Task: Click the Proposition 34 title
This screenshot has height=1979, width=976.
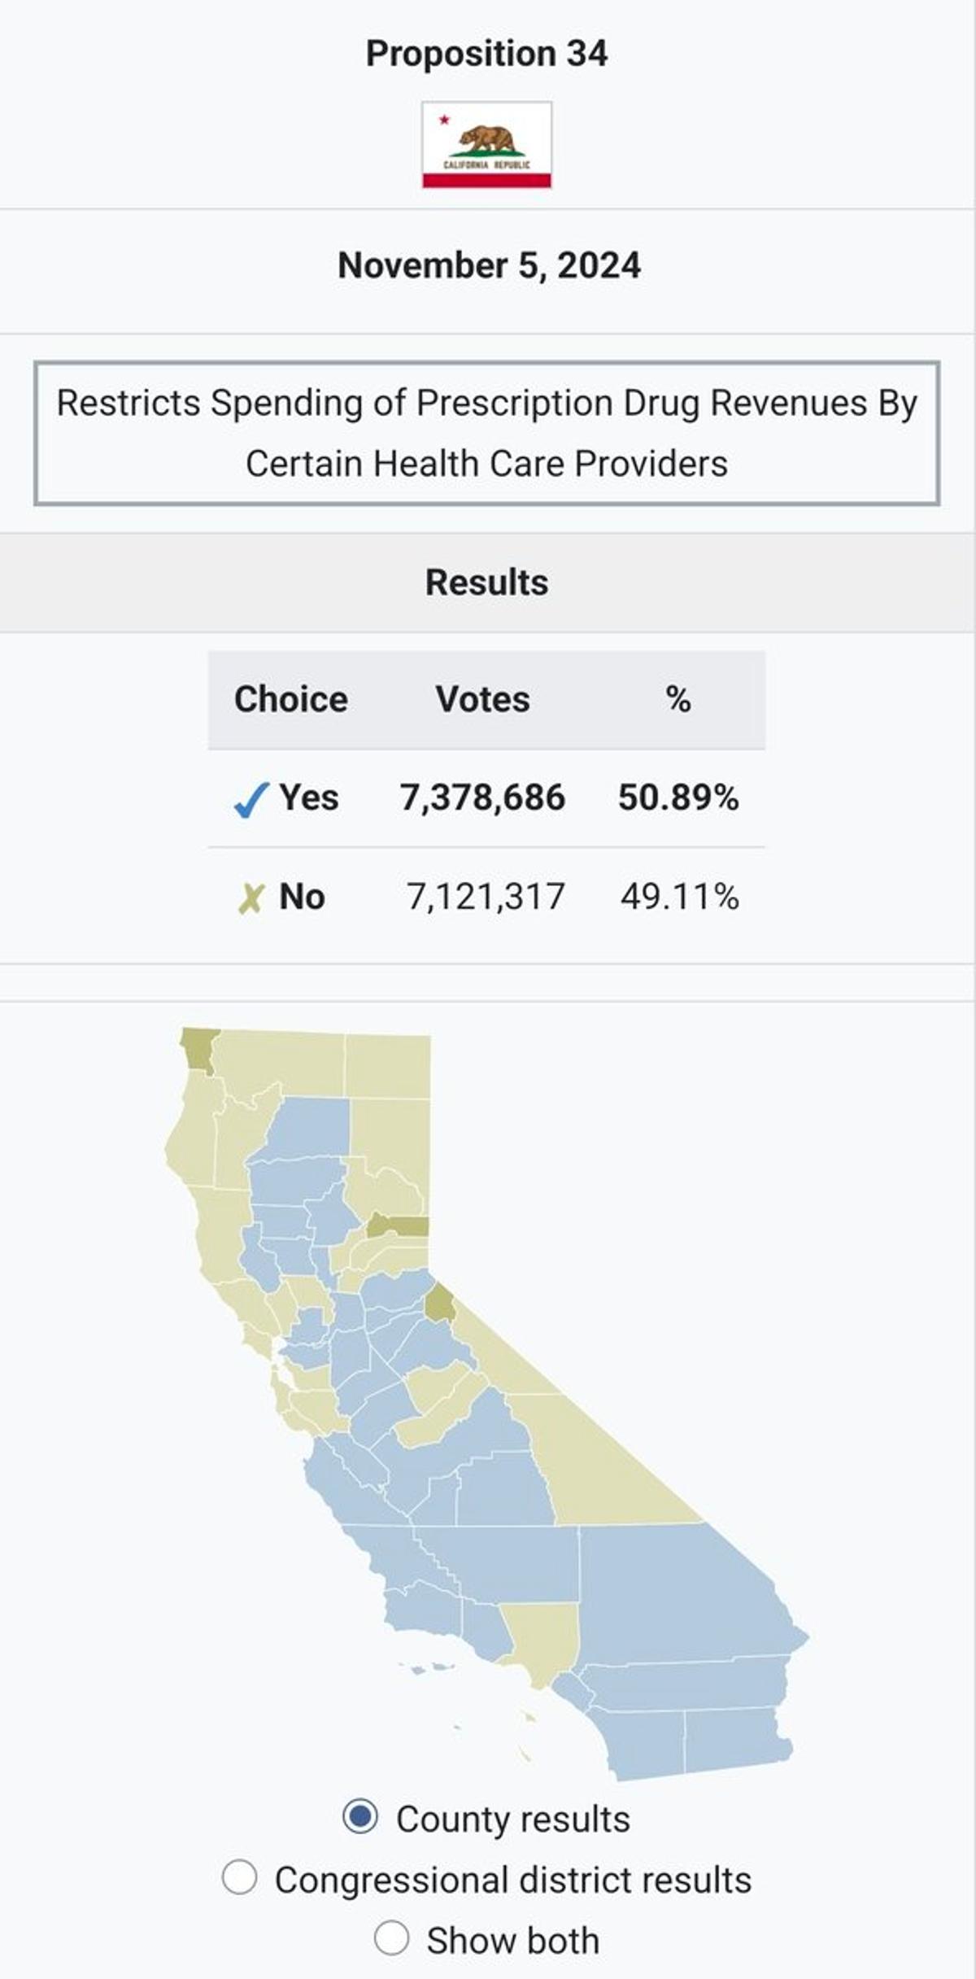Action: coord(486,54)
